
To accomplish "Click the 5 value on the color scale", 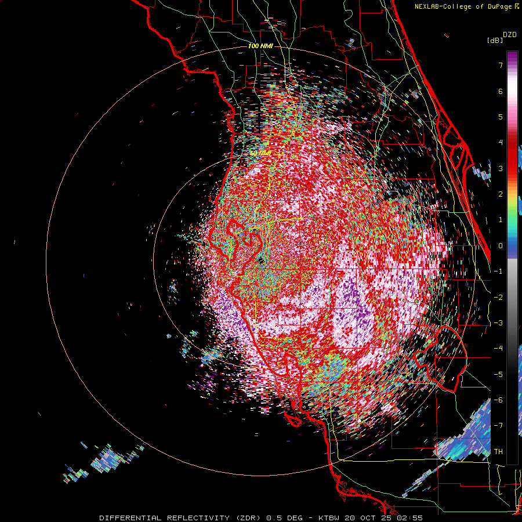I will [x=501, y=117].
